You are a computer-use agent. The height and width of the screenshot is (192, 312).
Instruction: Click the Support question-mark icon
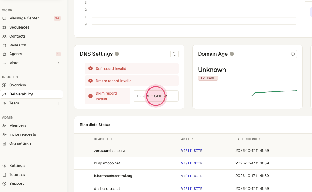[x=4, y=184]
